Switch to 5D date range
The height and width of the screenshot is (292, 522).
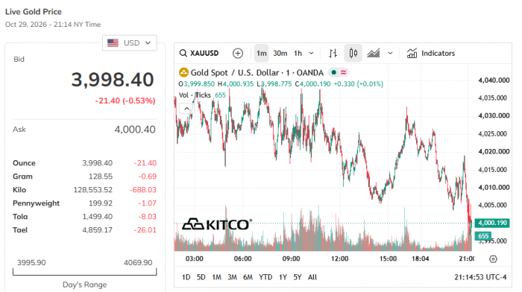tap(201, 277)
